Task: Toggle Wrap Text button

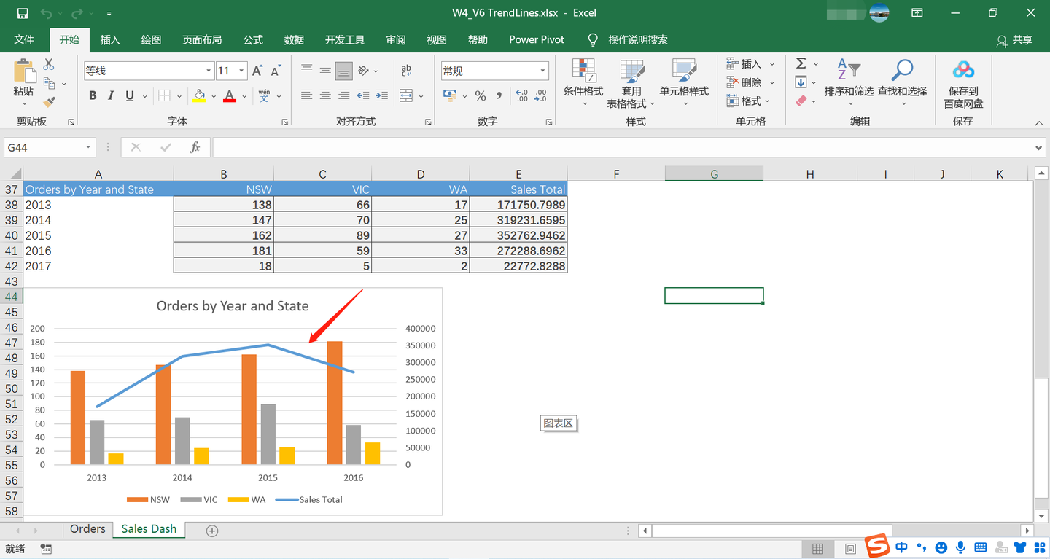Action: 406,71
